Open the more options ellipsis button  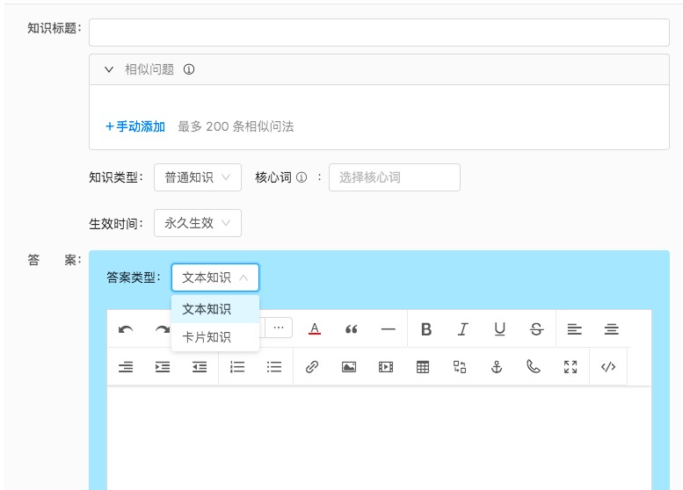279,328
